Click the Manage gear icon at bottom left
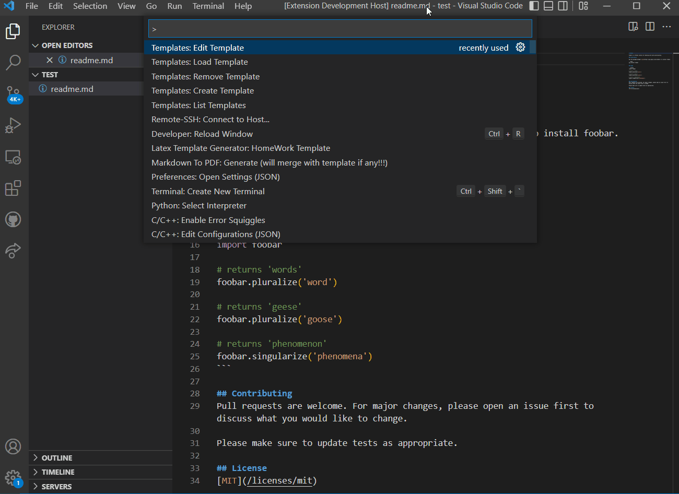 pyautogui.click(x=13, y=477)
